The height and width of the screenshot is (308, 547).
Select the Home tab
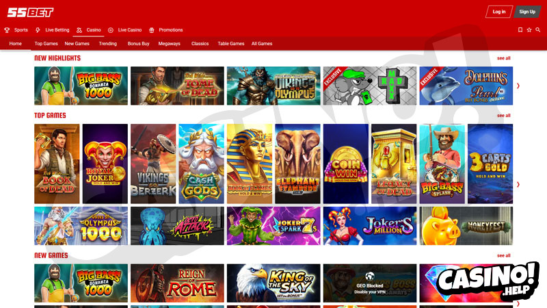[x=15, y=44]
